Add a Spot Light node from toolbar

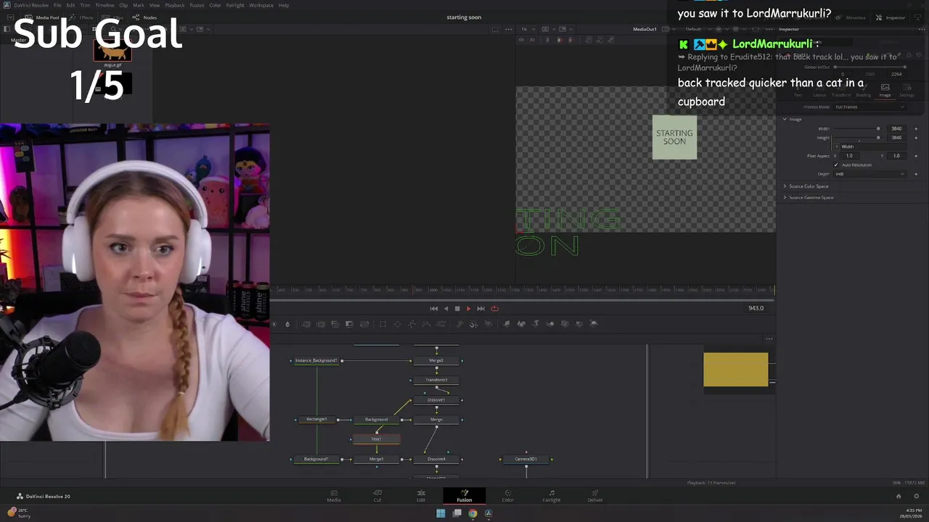[x=578, y=324]
